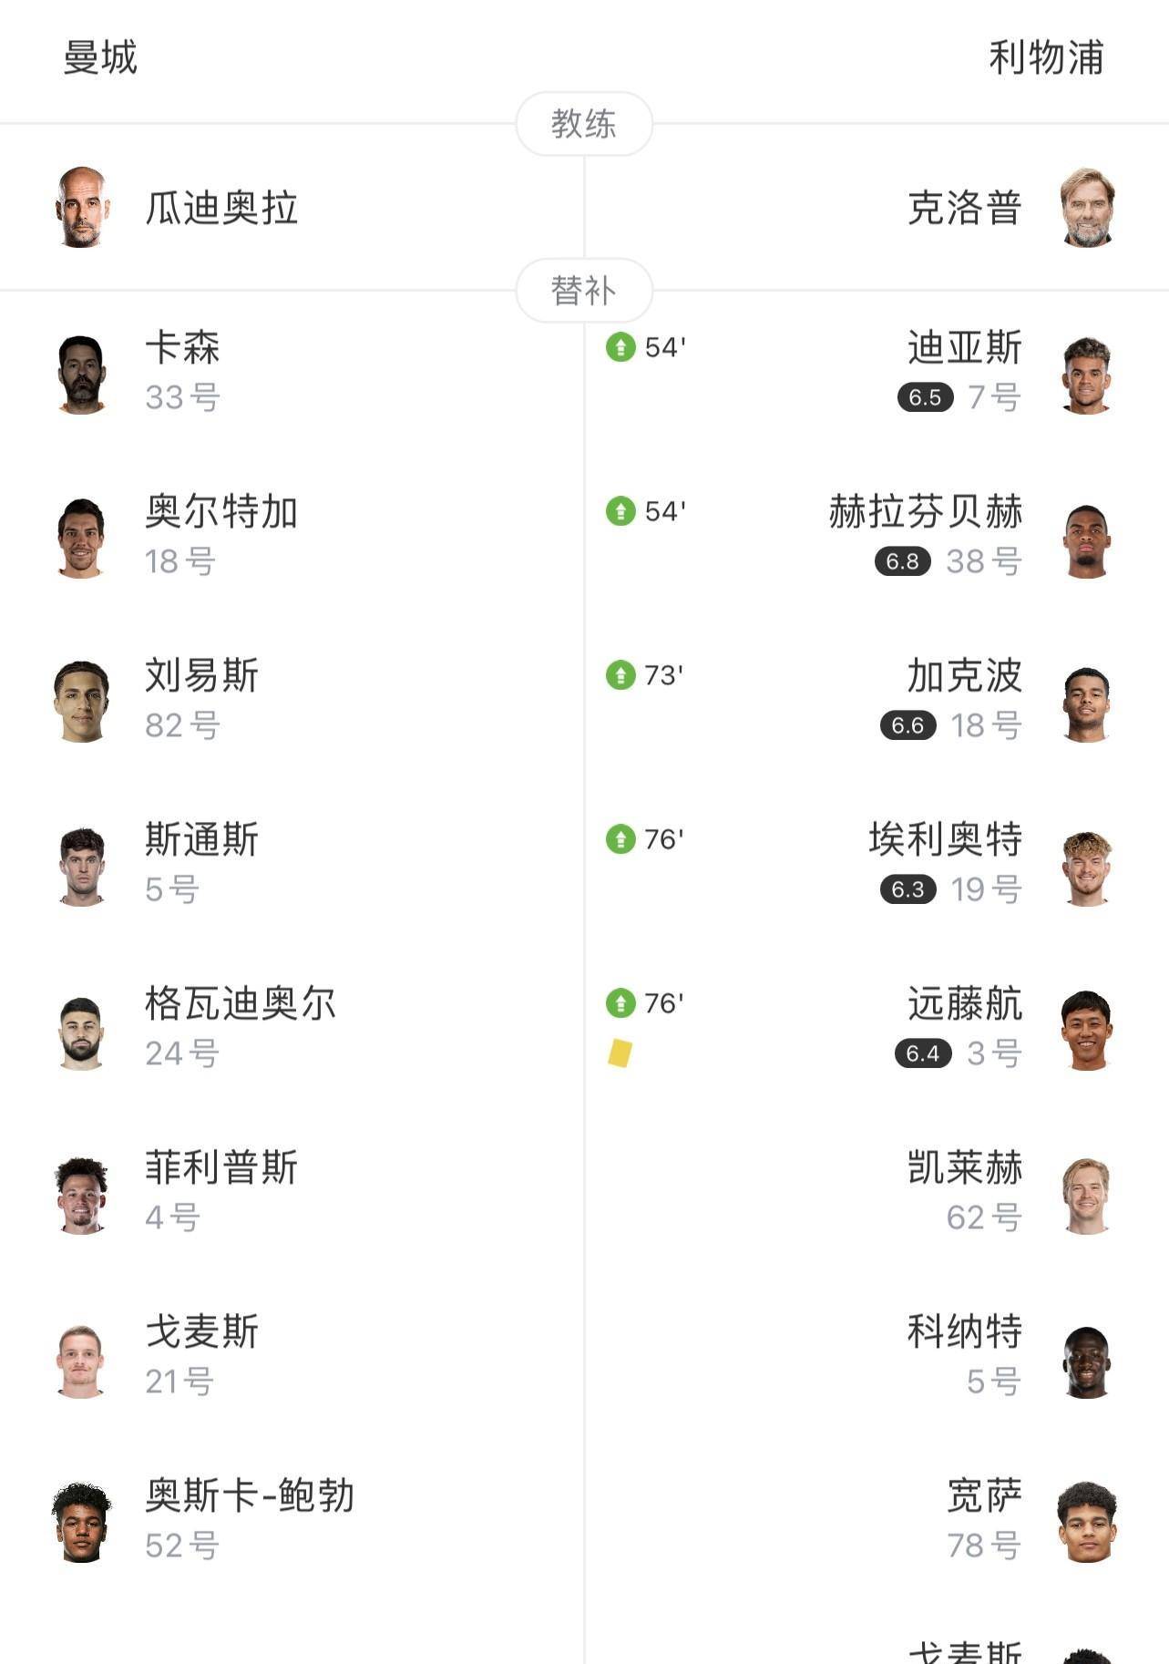Tap 凯莱赫's player photo
Screen dimensions: 1169x1664
tap(1087, 1195)
